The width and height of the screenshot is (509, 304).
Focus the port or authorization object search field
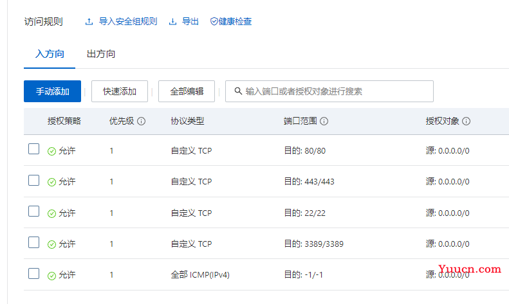329,91
